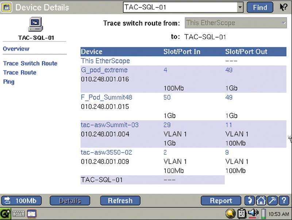Click the back arrow icon
The height and width of the screenshot is (220, 292).
coord(249,201)
